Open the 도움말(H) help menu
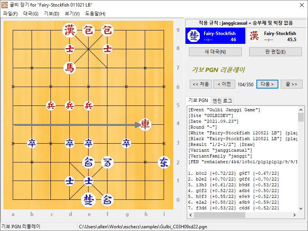 pos(95,13)
